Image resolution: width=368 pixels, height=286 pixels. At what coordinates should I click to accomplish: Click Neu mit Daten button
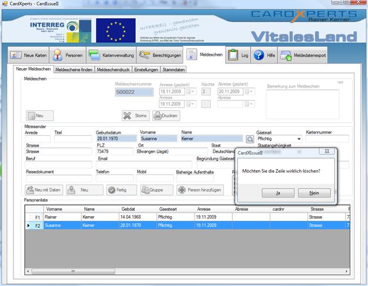point(44,190)
